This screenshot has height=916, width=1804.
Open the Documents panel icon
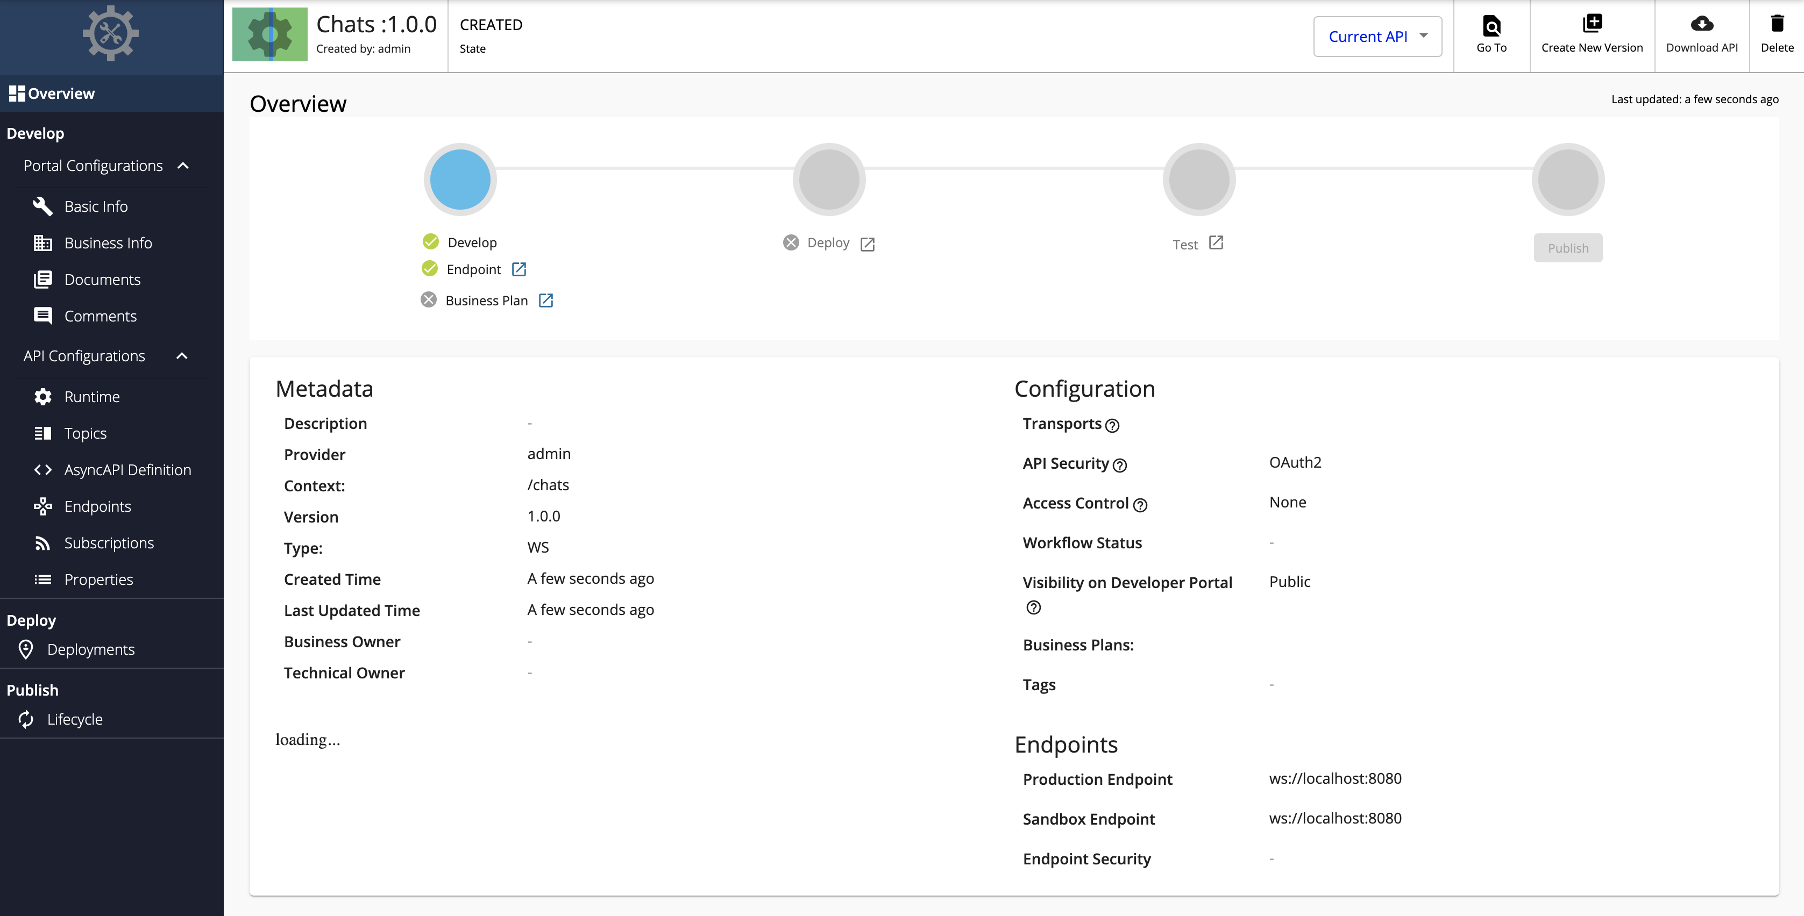(x=42, y=279)
